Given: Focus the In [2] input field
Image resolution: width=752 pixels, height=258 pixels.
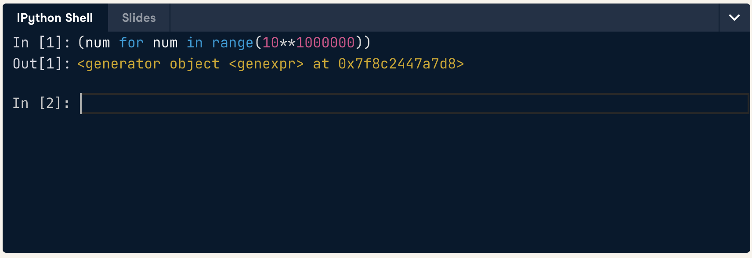Looking at the screenshot, I should click(414, 104).
